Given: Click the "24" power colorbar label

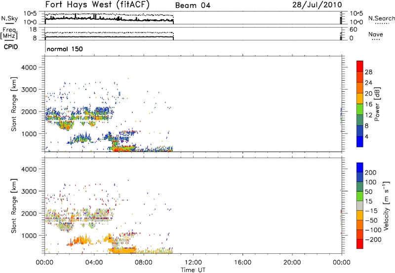Looking at the screenshot, I should pyautogui.click(x=368, y=83).
